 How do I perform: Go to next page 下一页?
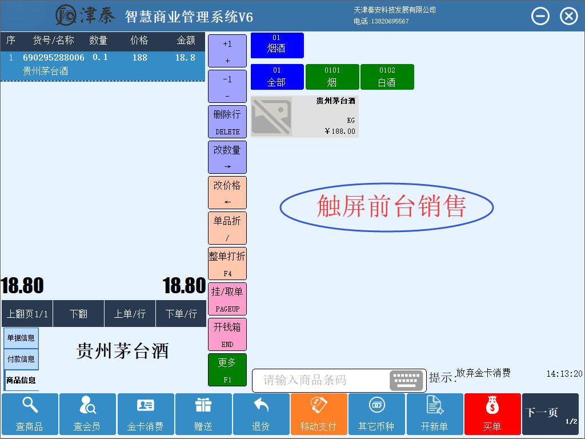pos(550,414)
